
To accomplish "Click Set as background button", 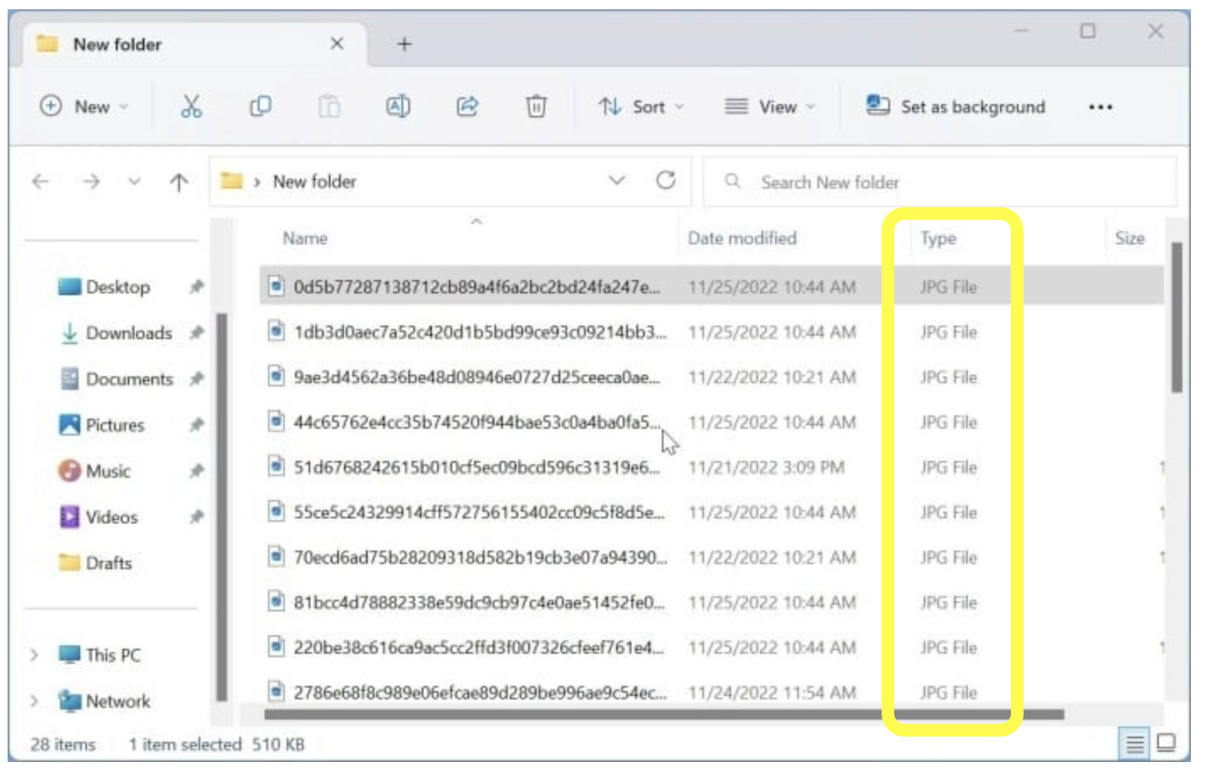I will coord(956,107).
